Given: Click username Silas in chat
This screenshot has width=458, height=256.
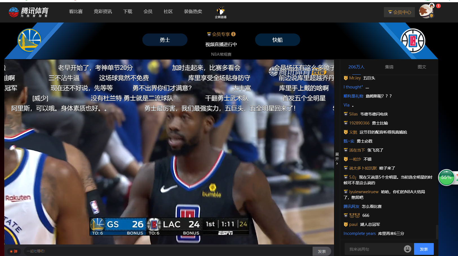Looking at the screenshot, I should point(353,114).
